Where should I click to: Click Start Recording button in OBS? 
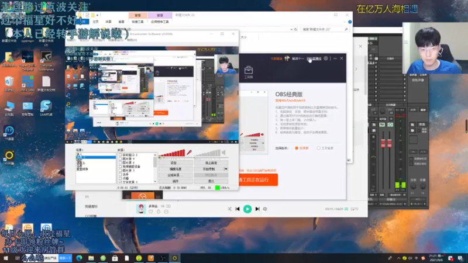[x=209, y=169]
